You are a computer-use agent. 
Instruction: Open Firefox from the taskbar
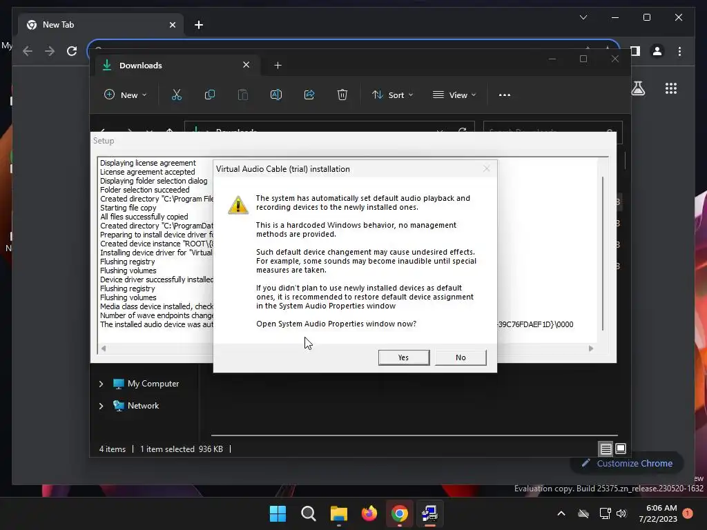coord(369,513)
